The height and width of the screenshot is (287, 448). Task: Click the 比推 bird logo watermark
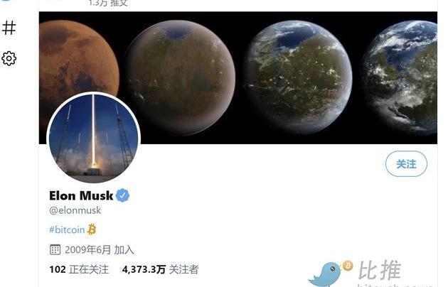pos(329,273)
